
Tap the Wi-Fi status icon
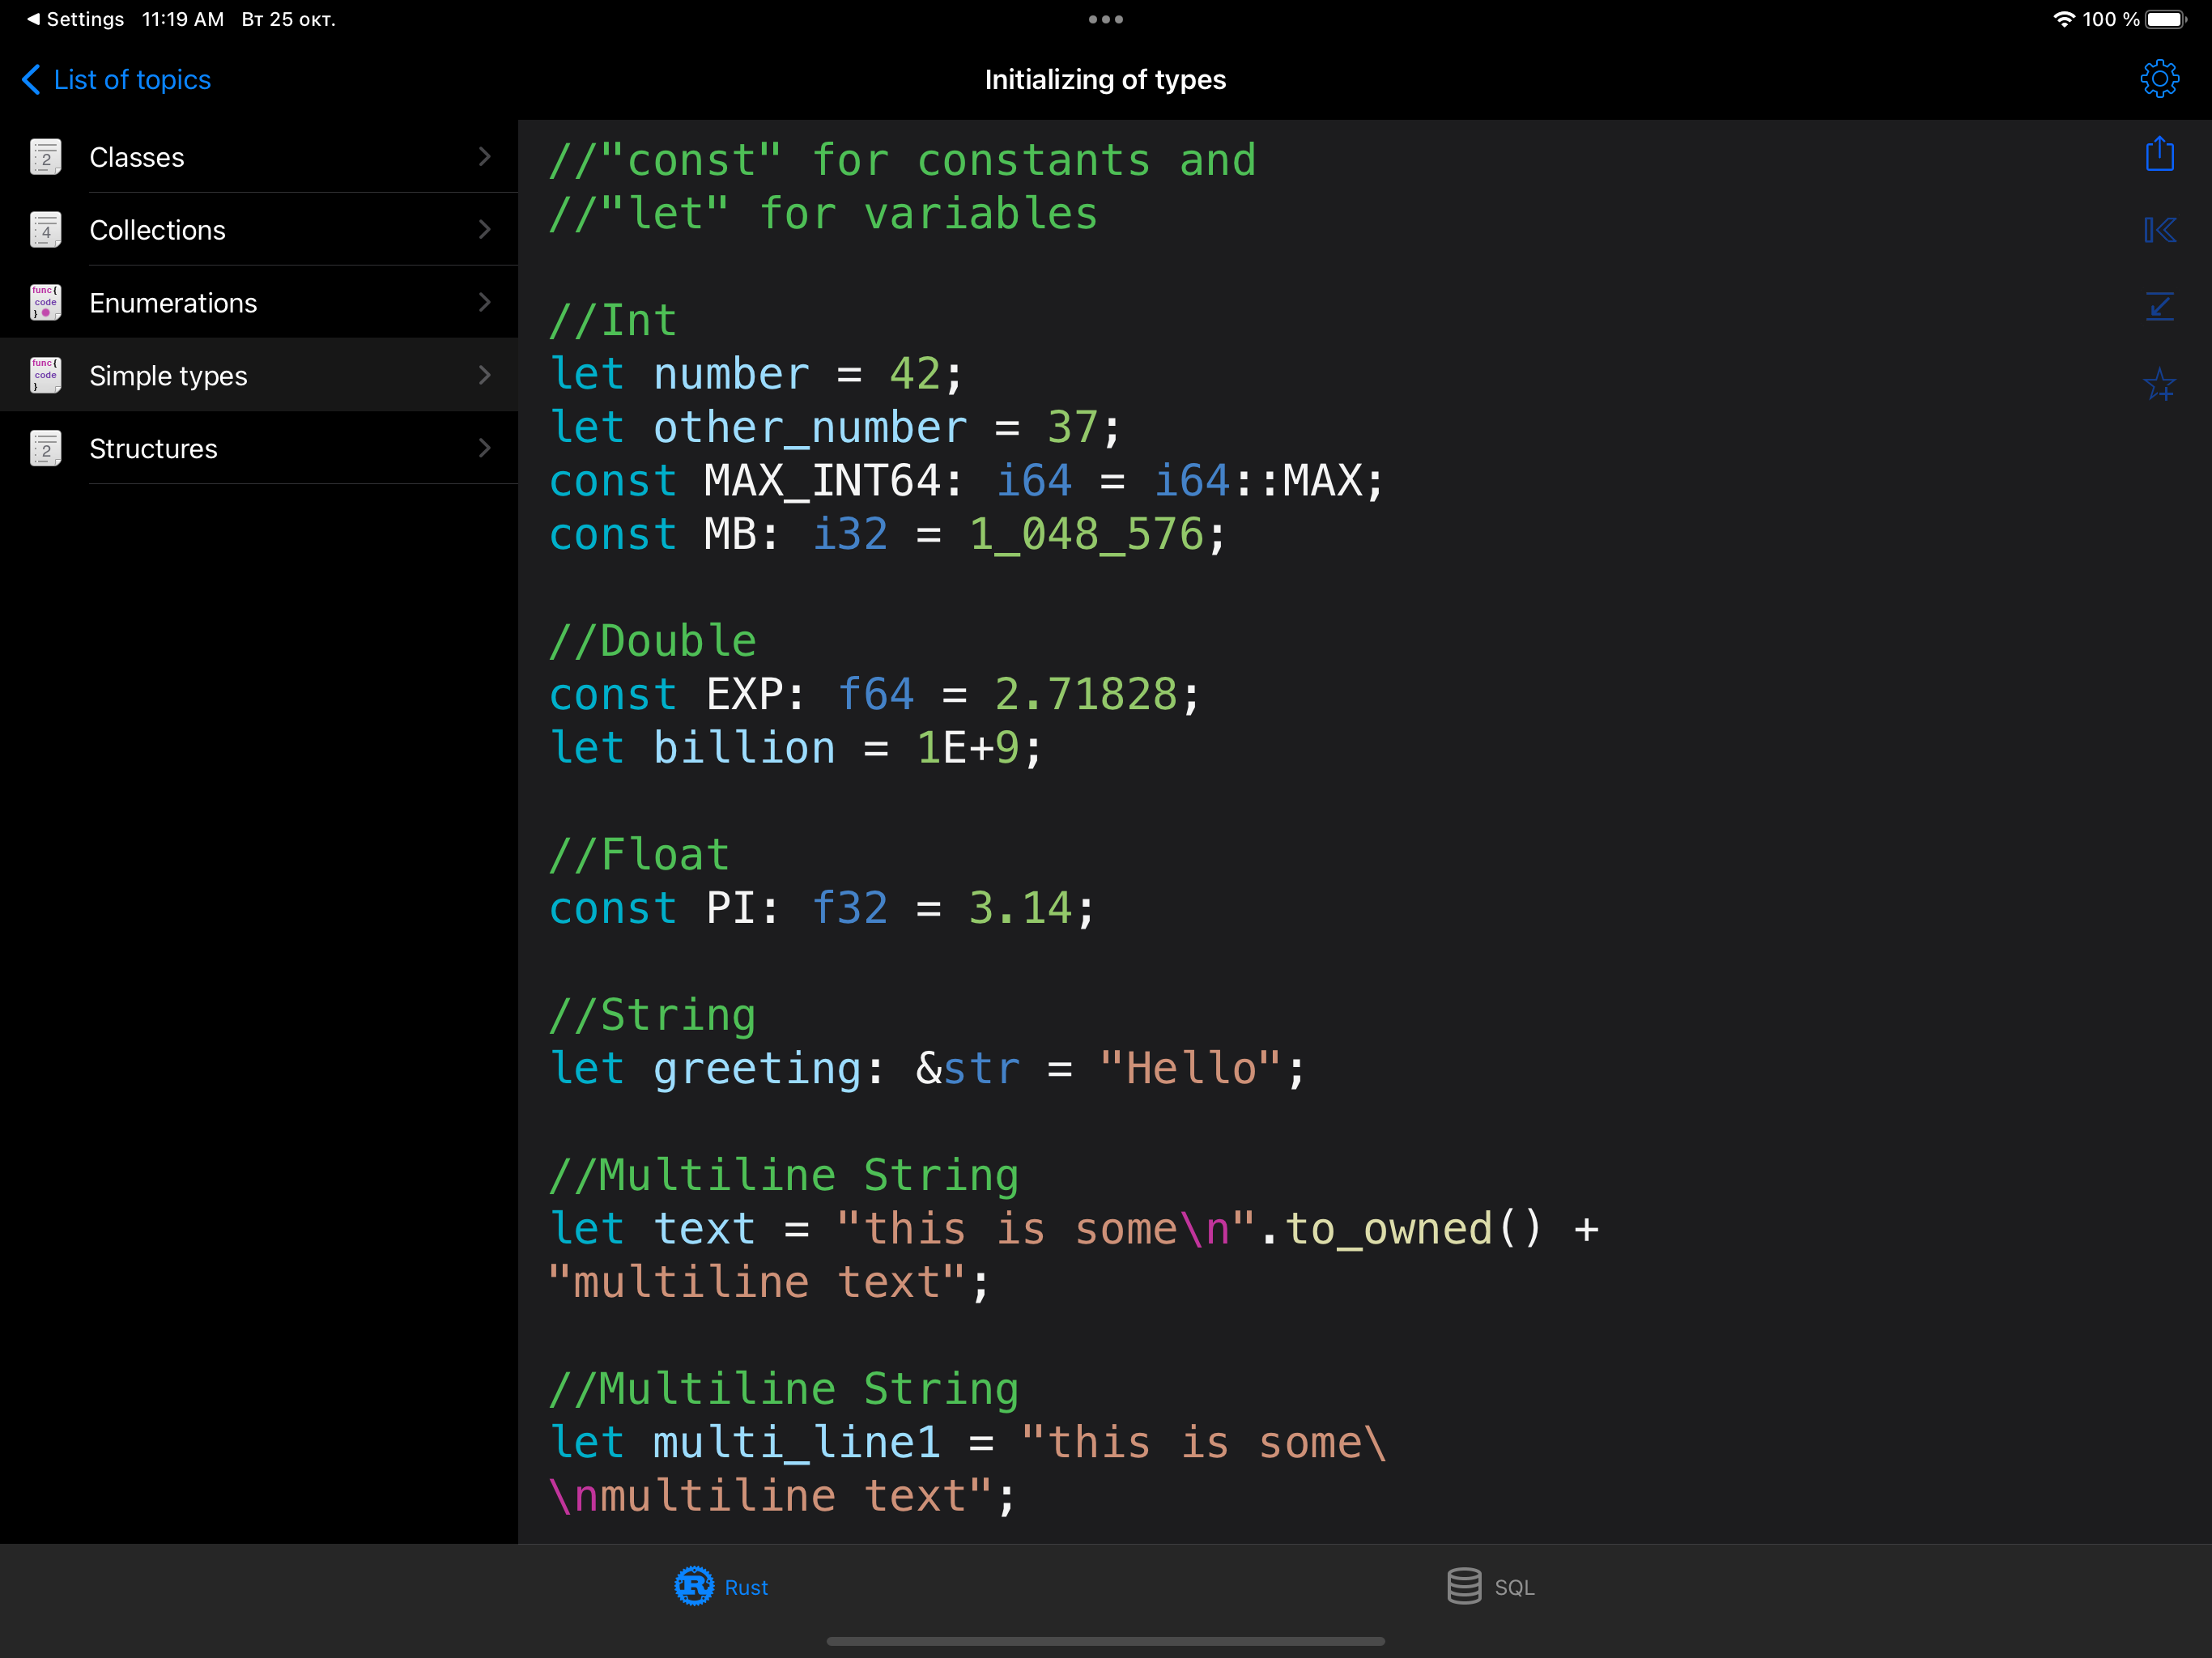coord(2063,19)
